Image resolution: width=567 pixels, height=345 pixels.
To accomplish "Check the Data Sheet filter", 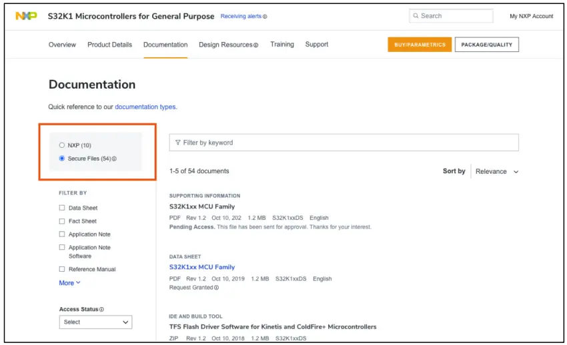I will click(62, 208).
